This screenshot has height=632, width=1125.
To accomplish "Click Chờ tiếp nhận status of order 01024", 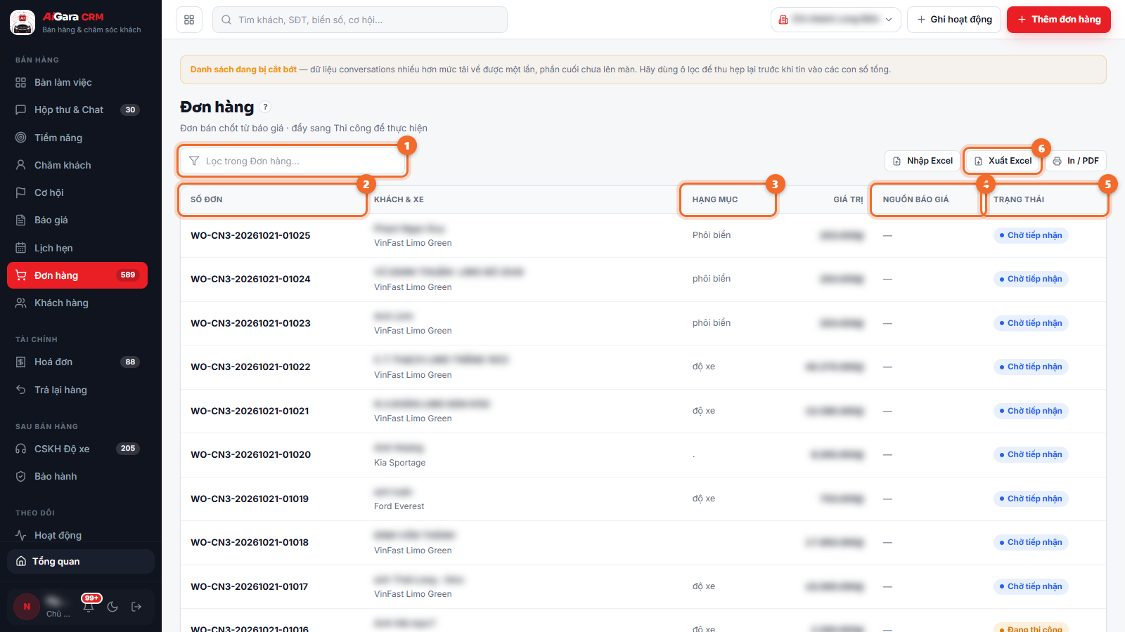I will pyautogui.click(x=1031, y=279).
